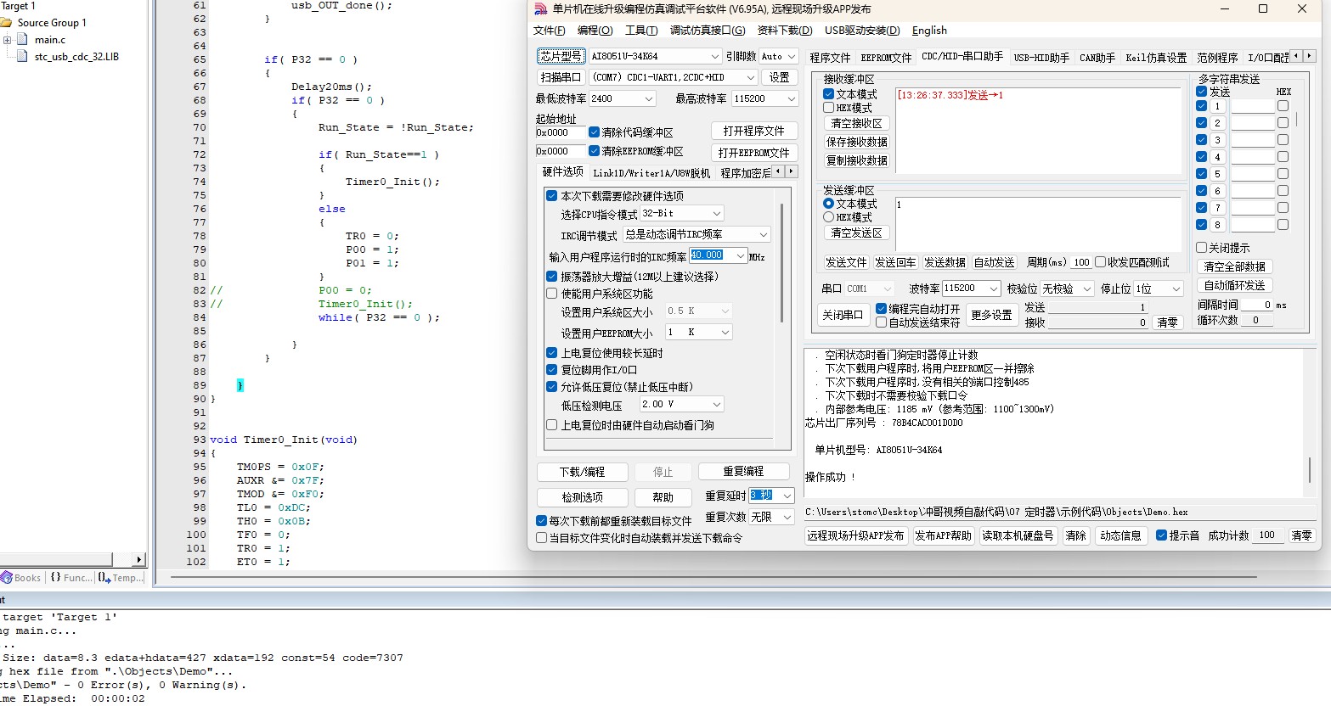Open the Books tab in Keil panel
Screen dimensions: 1331x706
[x=21, y=578]
